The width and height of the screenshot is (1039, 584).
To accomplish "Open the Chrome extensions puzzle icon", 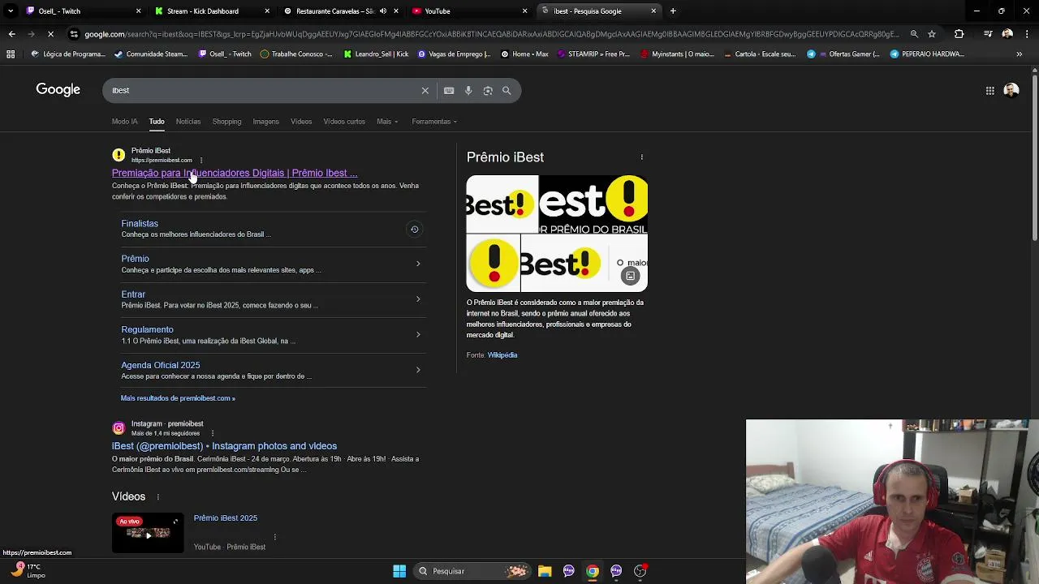I will 959,34.
